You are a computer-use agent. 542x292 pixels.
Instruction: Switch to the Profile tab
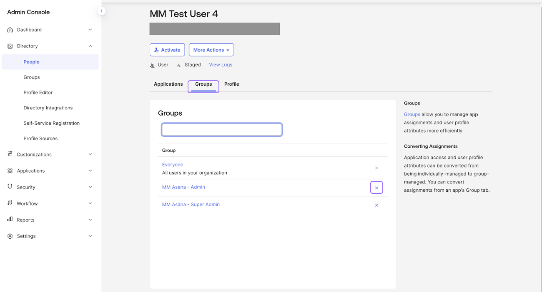point(231,84)
